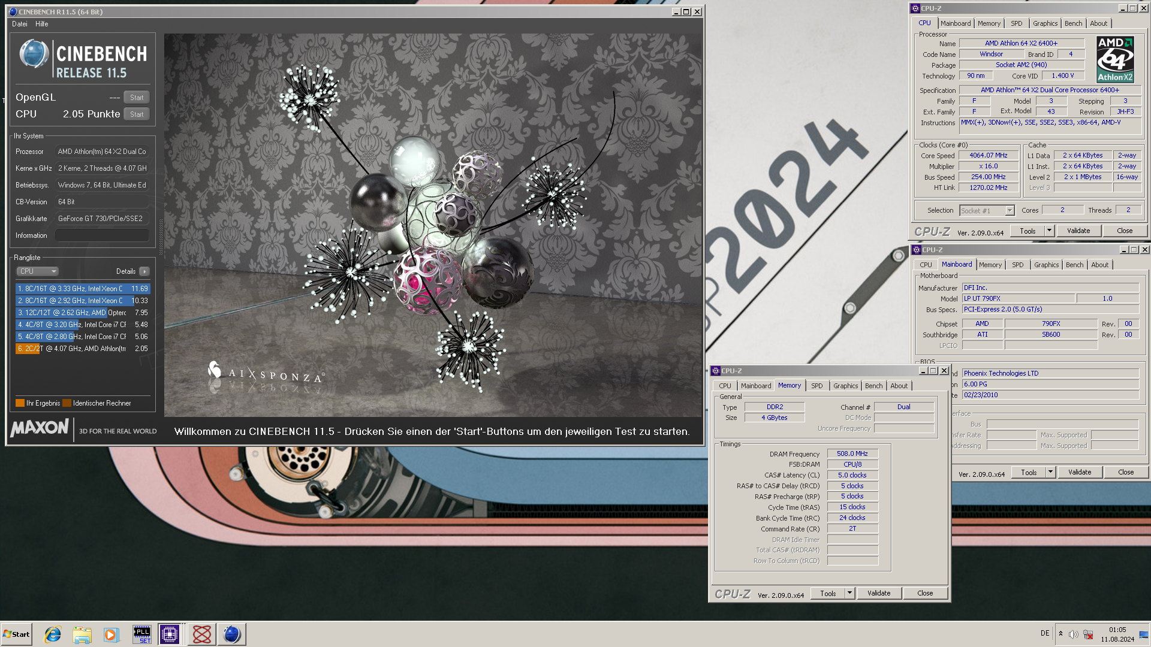Image resolution: width=1151 pixels, height=647 pixels.
Task: Switch to Cinebench via taskbar sphere icon
Action: [231, 634]
